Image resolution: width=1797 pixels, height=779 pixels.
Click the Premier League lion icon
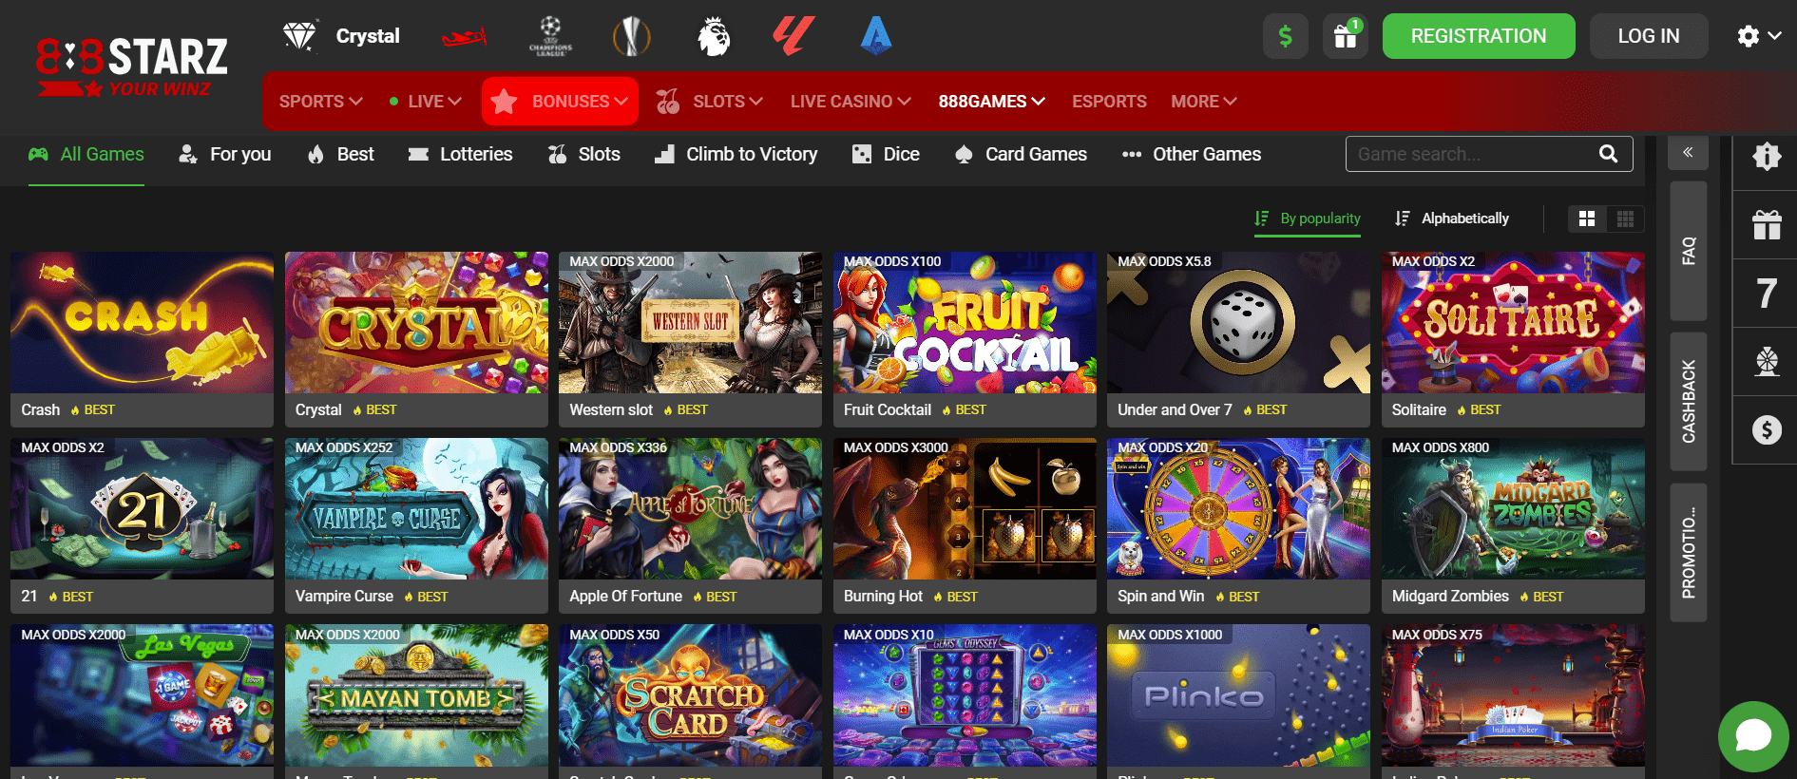coord(714,37)
